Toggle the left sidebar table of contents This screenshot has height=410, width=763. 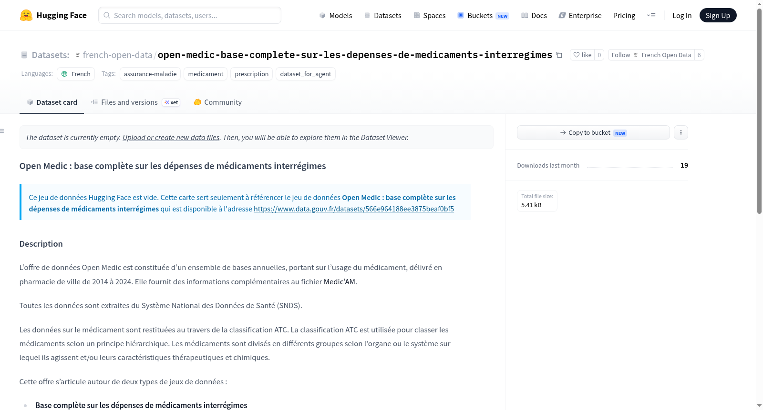click(2, 131)
